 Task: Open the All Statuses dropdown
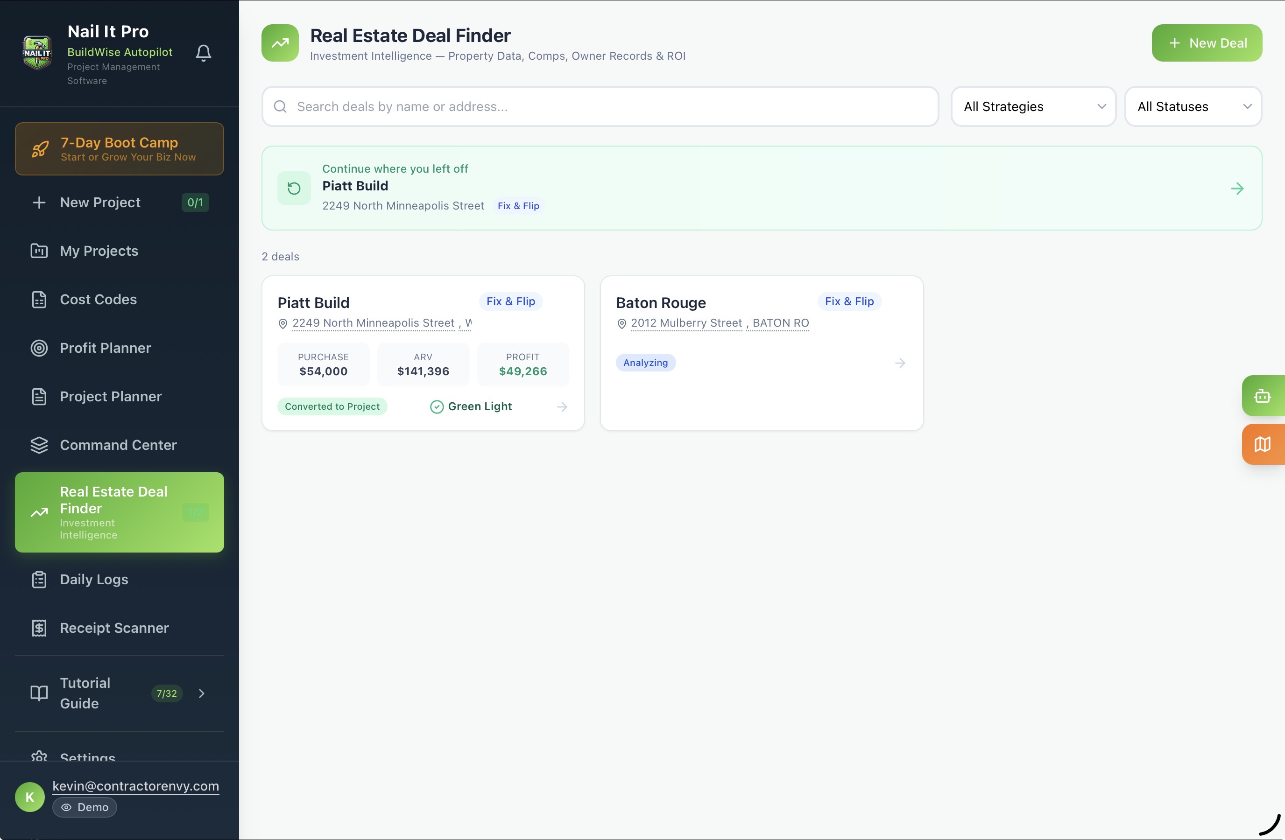pos(1193,107)
